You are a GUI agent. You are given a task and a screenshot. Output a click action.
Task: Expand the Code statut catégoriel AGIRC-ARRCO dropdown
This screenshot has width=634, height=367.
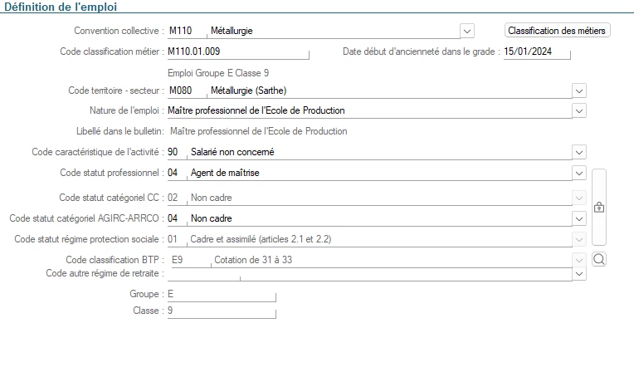coord(579,218)
